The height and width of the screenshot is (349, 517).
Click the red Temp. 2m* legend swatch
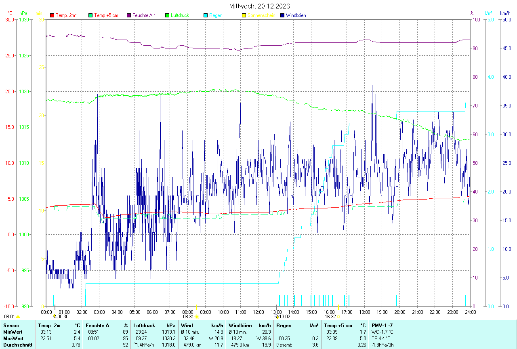point(52,15)
